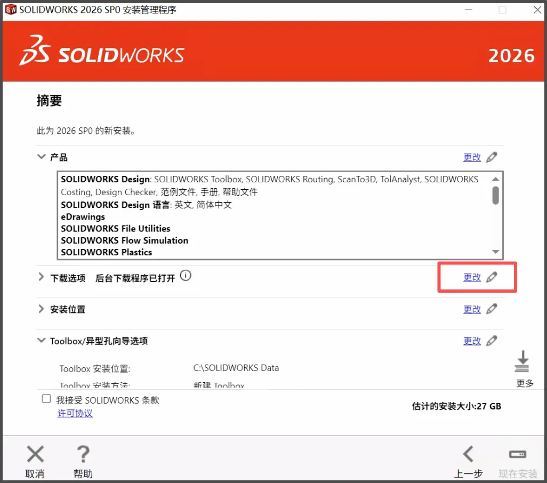547x483 pixels.
Task: Click the C:\SOLIDWORKS Data path value
Action: [236, 368]
